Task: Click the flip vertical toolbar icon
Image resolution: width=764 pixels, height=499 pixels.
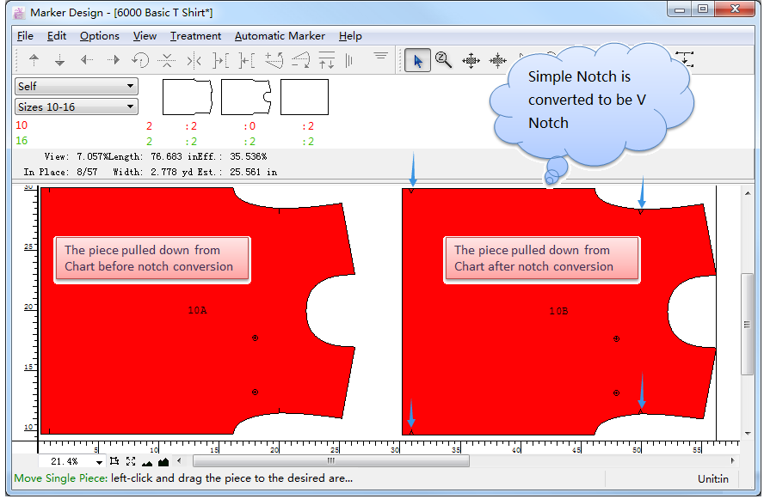Action: (x=167, y=60)
